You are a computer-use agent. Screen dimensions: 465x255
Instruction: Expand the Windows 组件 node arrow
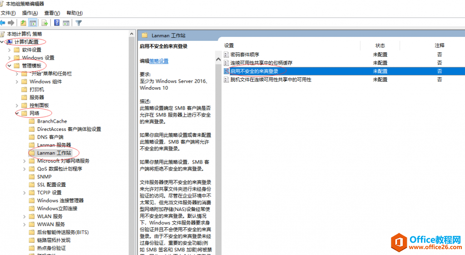click(17, 82)
